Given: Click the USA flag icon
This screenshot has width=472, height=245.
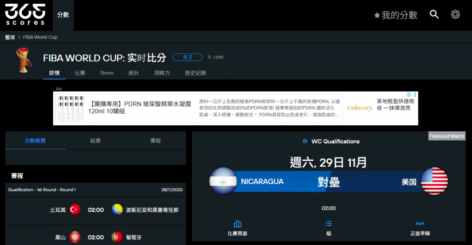Looking at the screenshot, I should click(434, 181).
